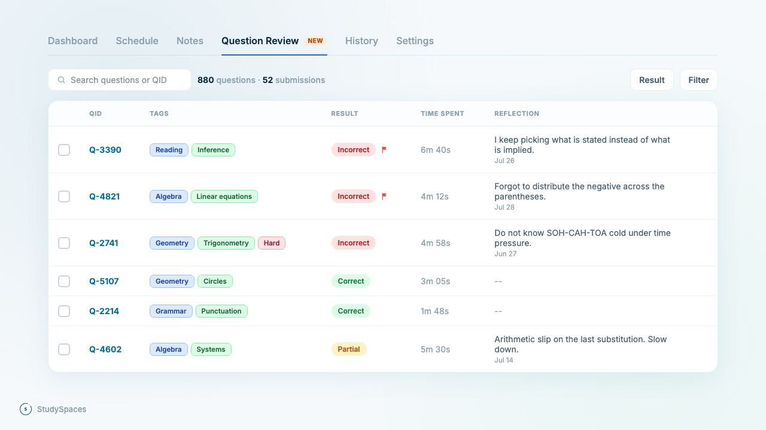Select the checkbox for Q-3390
This screenshot has width=766, height=430.
click(x=64, y=150)
